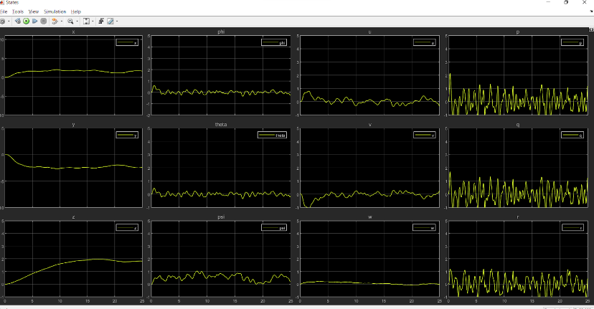Viewport: 594px width, 309px height.
Task: Expand the Configuration Properties dropdown arrow
Action: tap(8, 22)
